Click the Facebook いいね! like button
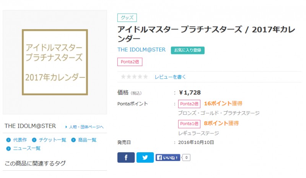Screen dimensions: 306x178 [168, 157]
